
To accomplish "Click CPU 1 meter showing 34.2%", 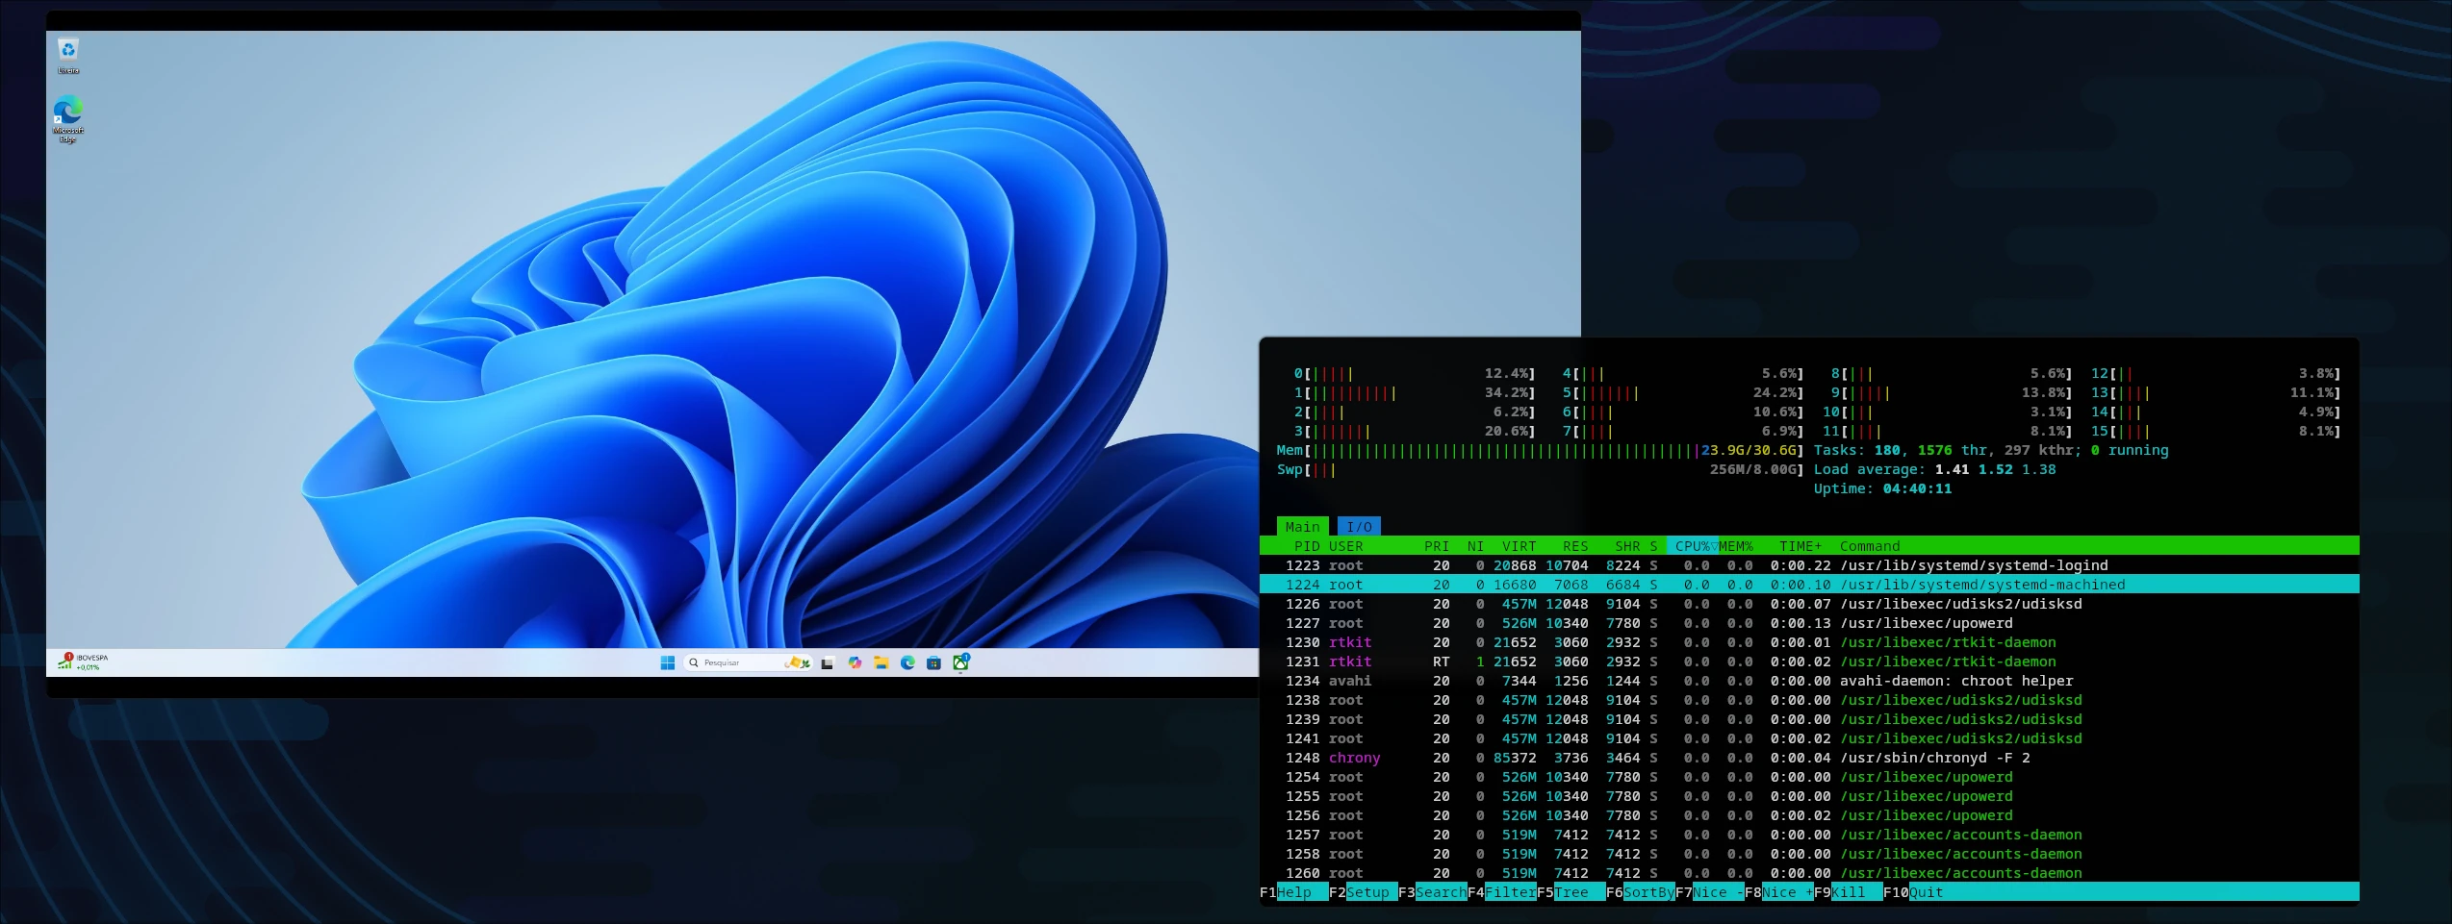I will [x=1415, y=392].
